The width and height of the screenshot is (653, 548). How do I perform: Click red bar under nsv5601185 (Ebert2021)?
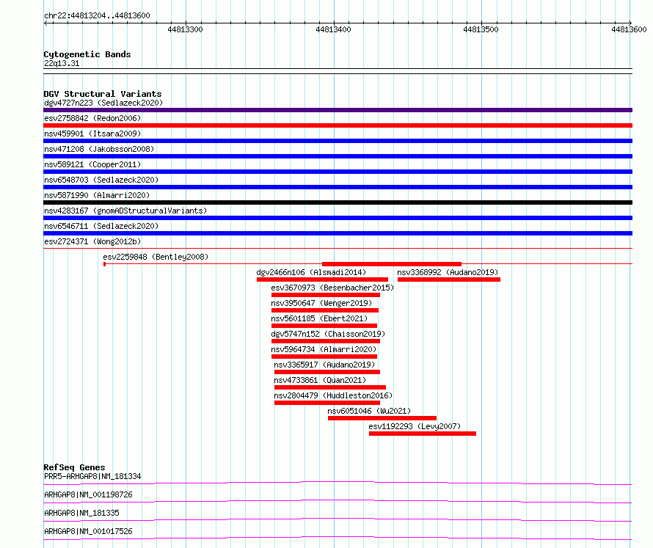point(324,326)
